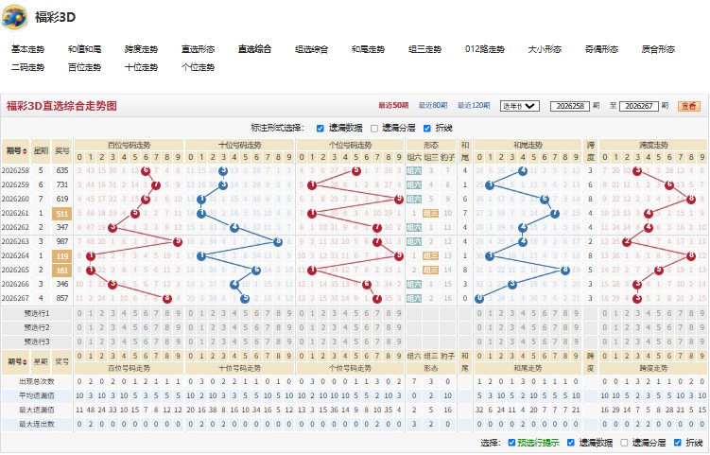
Task: Click the highlighted prize number 161
Action: pos(62,271)
